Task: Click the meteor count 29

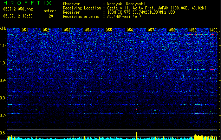Action: [x=51, y=16]
